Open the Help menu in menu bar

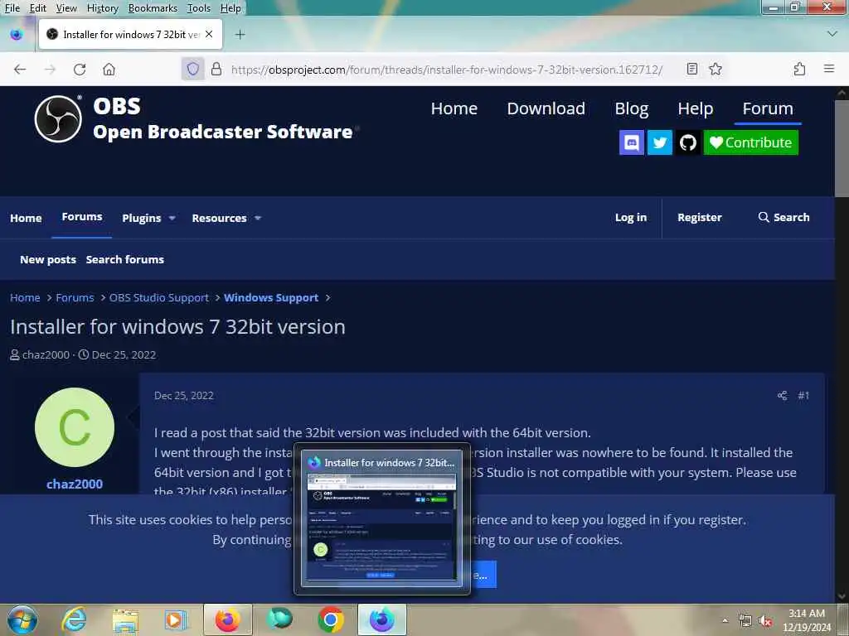230,8
